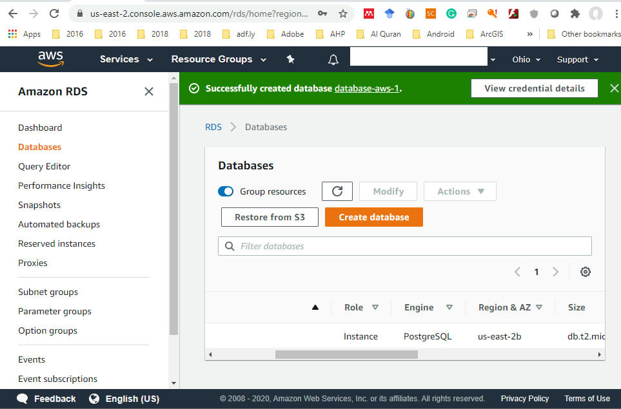Click the table horizontal scrollbar thumb

pyautogui.click(x=346, y=354)
